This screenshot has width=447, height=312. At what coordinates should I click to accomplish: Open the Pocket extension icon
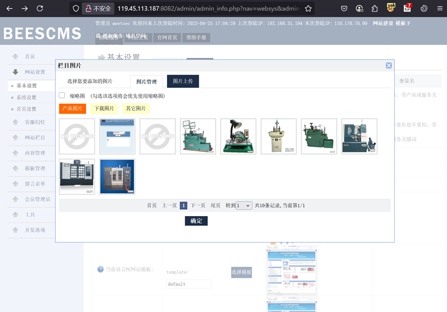click(344, 9)
